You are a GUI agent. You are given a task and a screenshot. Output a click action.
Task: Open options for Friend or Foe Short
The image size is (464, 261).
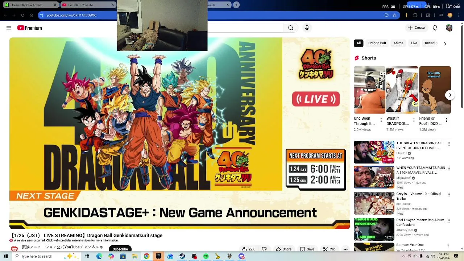pos(446,120)
